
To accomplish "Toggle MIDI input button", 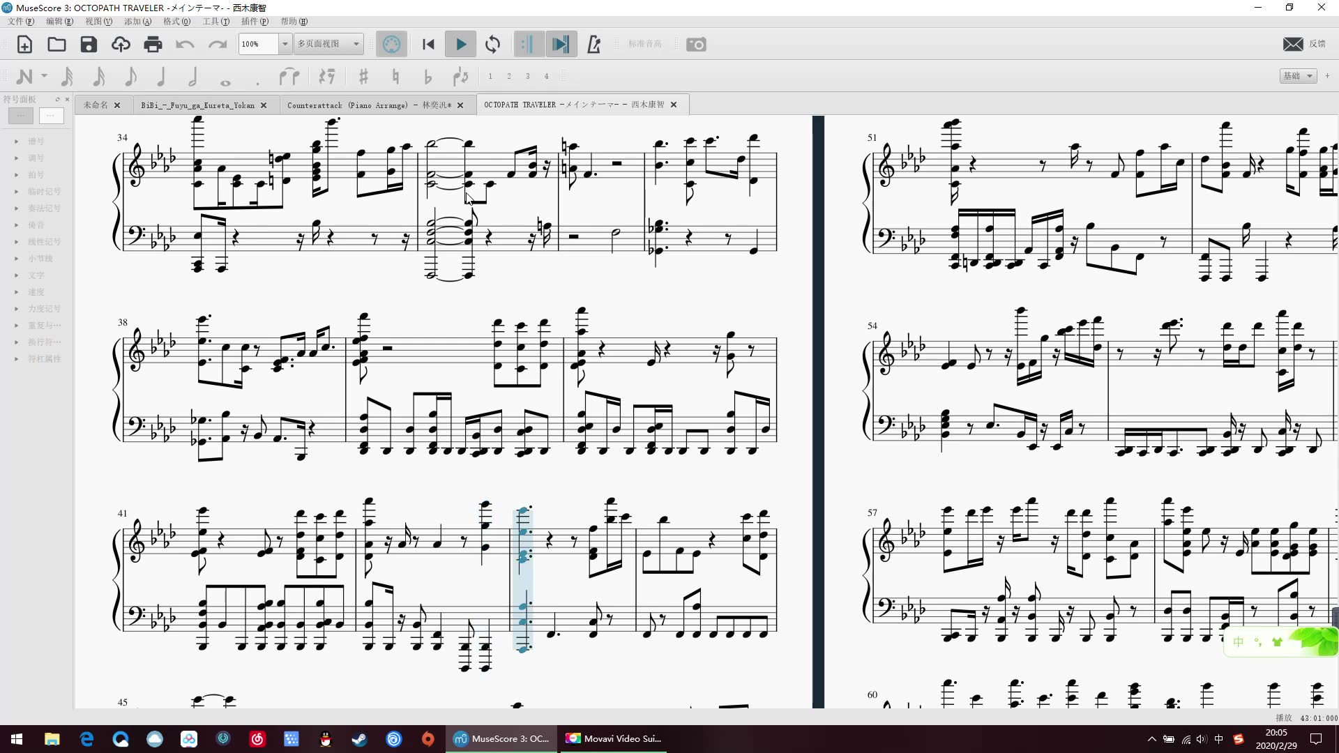I will [391, 45].
